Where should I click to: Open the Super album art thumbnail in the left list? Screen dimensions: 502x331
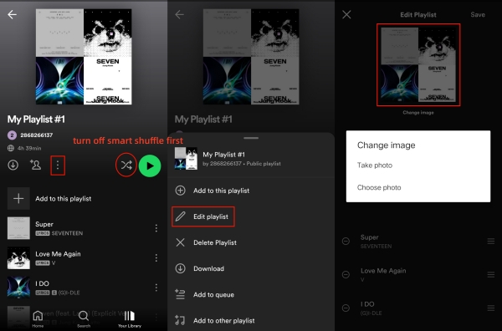[x=18, y=228]
